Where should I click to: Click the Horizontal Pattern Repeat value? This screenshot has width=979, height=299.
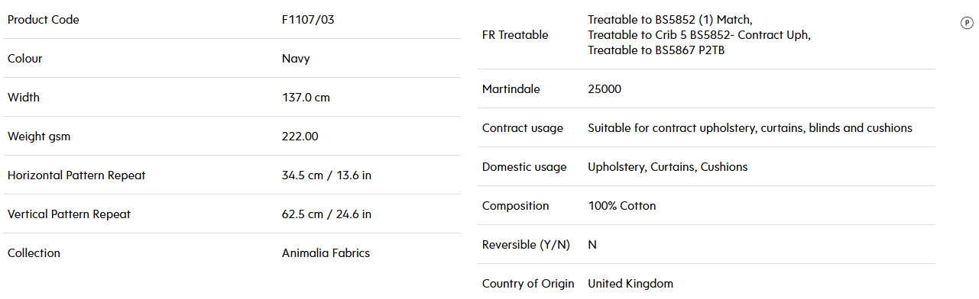coord(326,175)
